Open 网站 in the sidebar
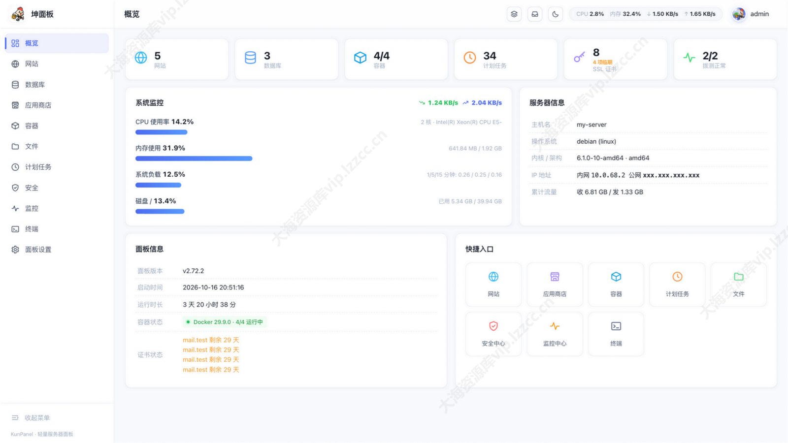788x443 pixels. coord(57,64)
